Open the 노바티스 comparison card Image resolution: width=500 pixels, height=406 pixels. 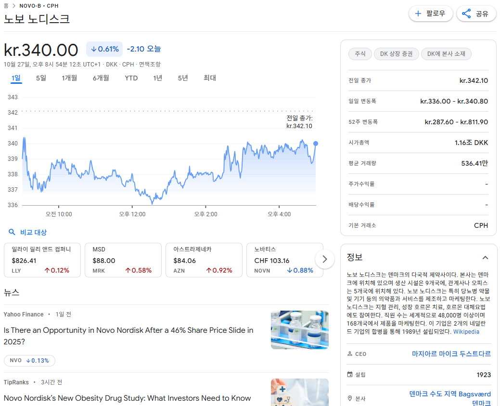tap(285, 260)
